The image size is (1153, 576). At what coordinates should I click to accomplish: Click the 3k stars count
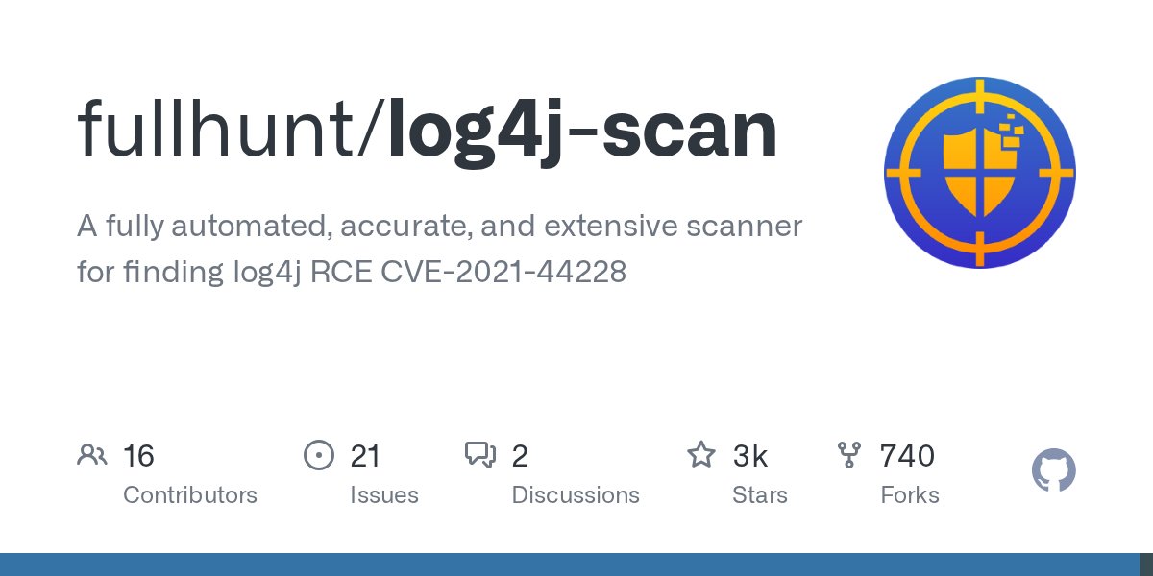750,455
